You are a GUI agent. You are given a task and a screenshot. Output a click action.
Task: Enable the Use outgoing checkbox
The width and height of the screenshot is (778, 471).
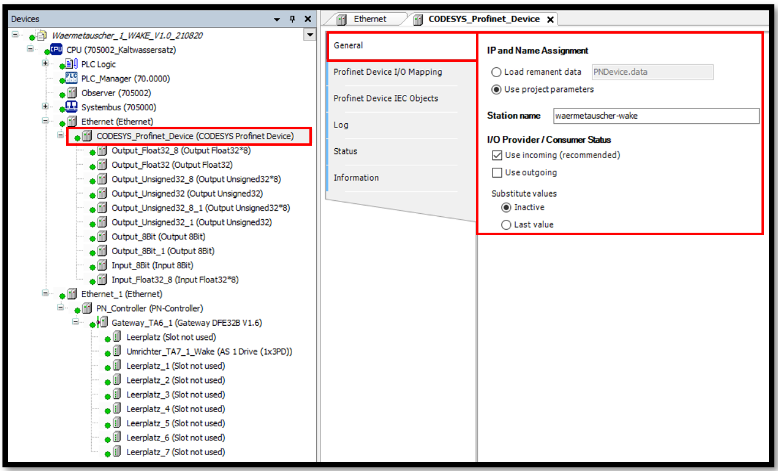pyautogui.click(x=497, y=173)
